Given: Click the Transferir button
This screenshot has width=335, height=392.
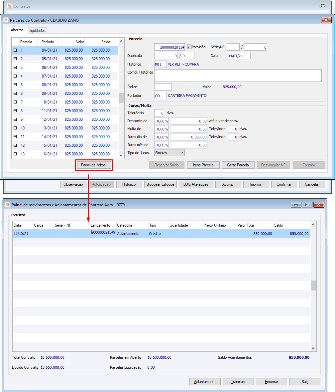Looking at the screenshot, I should [238, 382].
